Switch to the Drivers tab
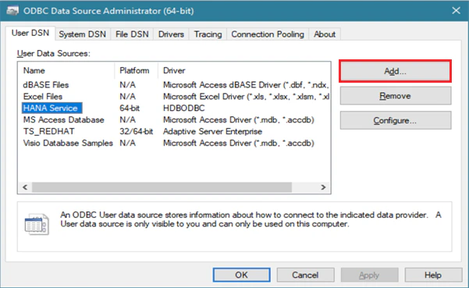The height and width of the screenshot is (288, 469). click(171, 34)
